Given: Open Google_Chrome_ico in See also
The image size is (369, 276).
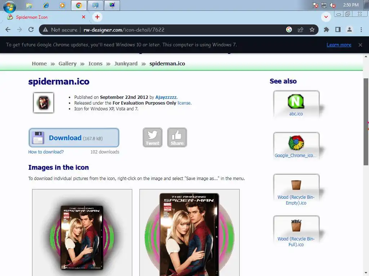Looking at the screenshot, I should 296,146.
